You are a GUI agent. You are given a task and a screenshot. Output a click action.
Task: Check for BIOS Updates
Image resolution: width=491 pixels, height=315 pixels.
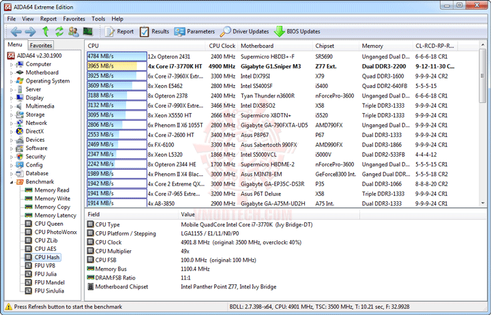tap(297, 31)
